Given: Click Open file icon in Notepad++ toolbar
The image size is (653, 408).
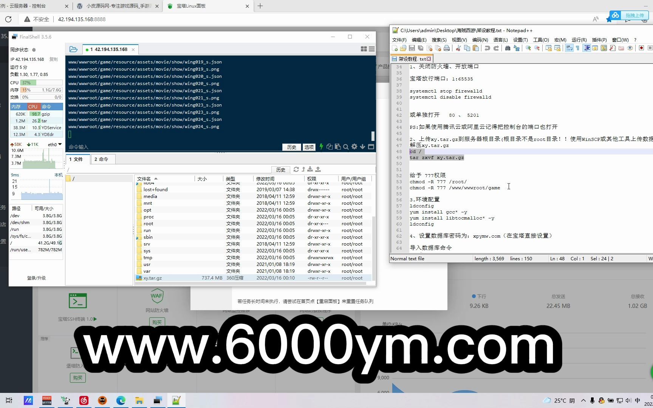Looking at the screenshot, I should (403, 48).
